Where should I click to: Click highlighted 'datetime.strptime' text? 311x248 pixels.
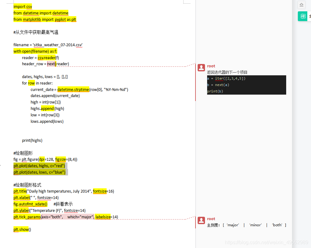point(73,90)
